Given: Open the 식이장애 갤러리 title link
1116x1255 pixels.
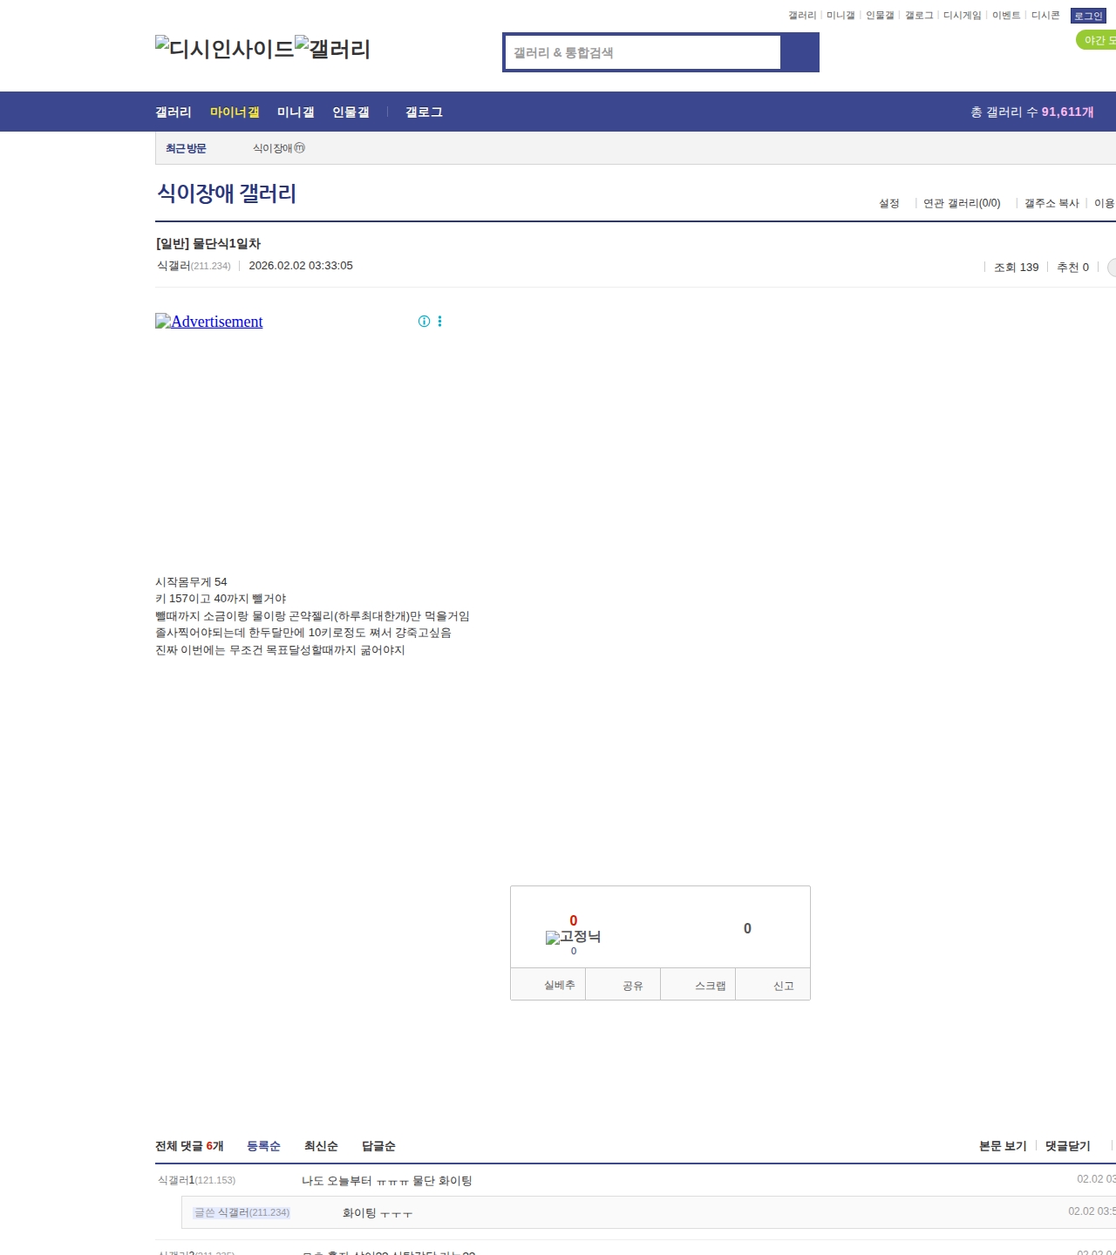Looking at the screenshot, I should (227, 193).
